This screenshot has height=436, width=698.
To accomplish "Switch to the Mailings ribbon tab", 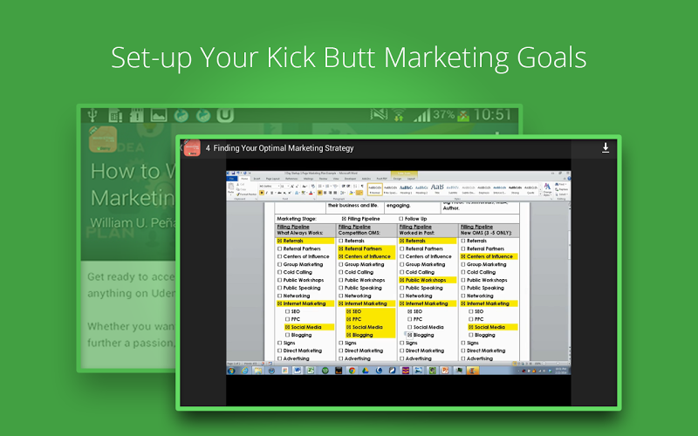I will tap(309, 179).
